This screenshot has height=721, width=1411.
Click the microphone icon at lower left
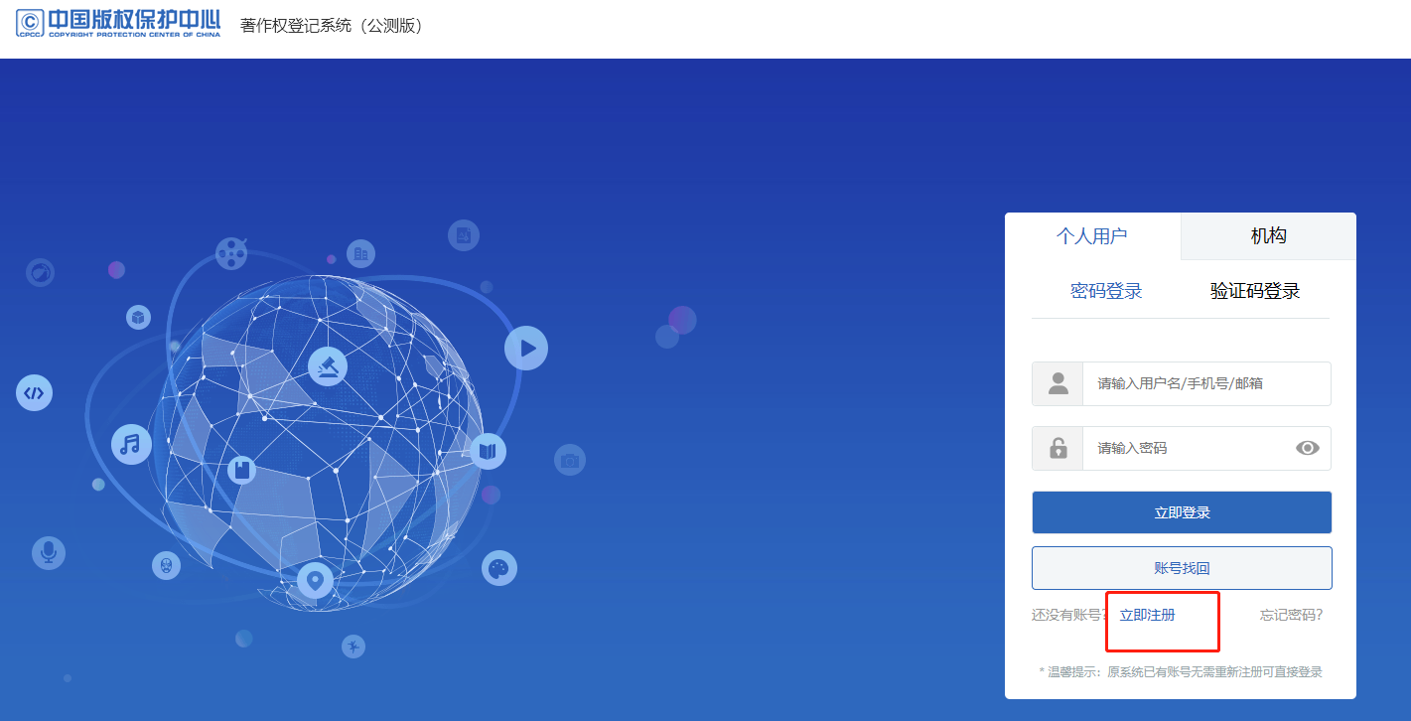pos(48,552)
